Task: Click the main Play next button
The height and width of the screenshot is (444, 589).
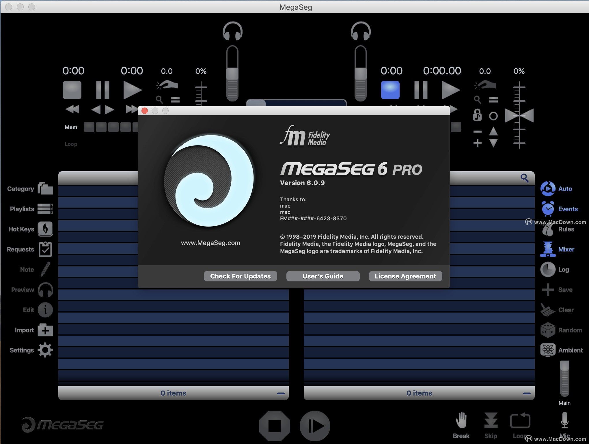Action: pos(315,426)
